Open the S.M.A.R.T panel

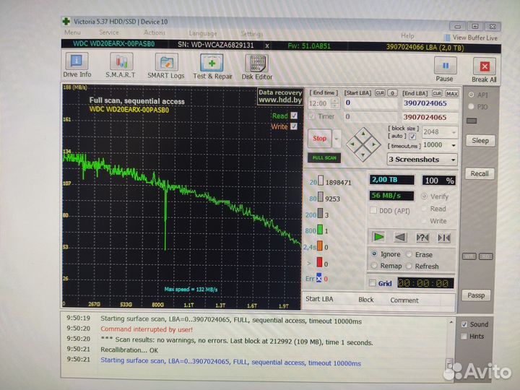(120, 66)
